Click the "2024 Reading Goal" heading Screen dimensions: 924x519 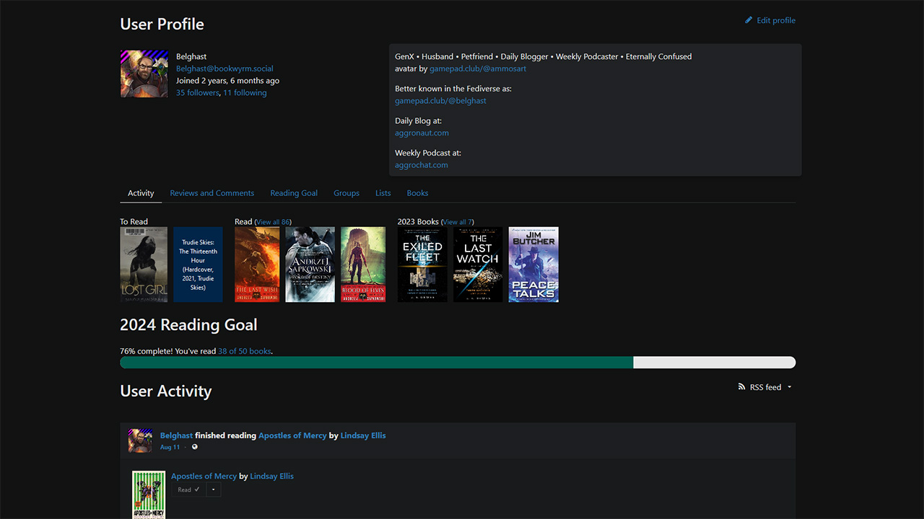(x=188, y=325)
